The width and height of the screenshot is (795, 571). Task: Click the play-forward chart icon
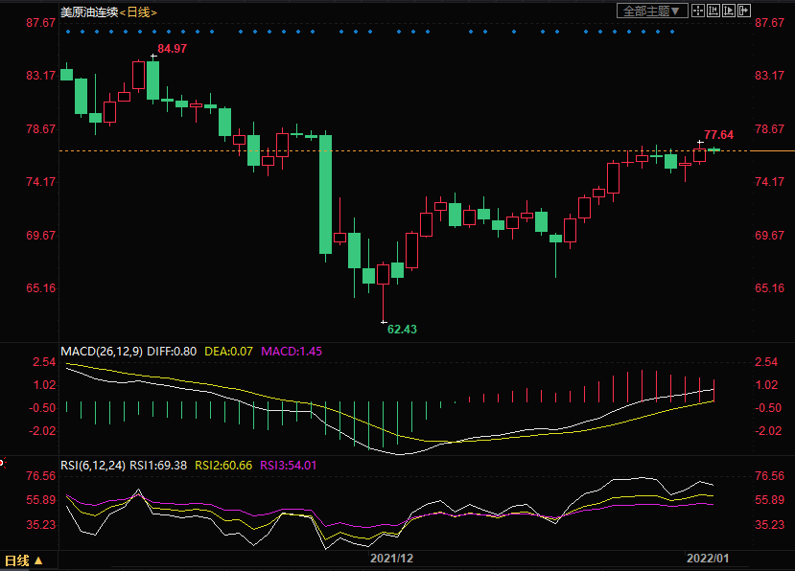click(728, 11)
